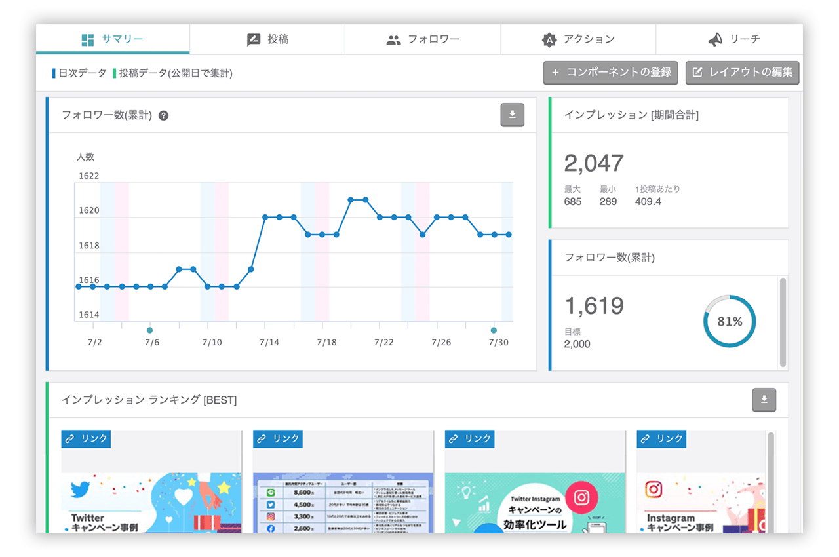Click the 7/30 marker dot below the chart
The height and width of the screenshot is (557, 839).
(494, 330)
